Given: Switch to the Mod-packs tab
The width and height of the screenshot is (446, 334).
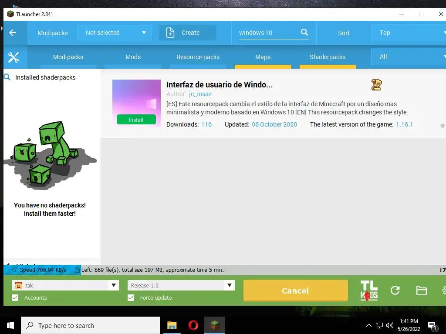Looking at the screenshot, I should pyautogui.click(x=68, y=57).
